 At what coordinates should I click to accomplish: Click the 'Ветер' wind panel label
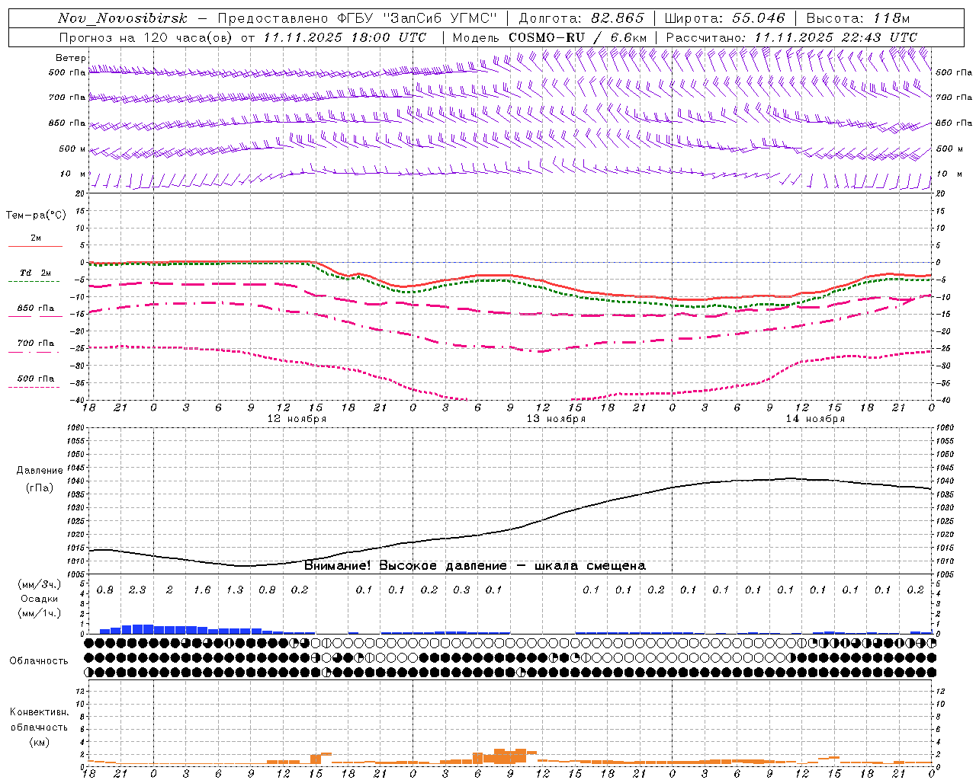71,58
